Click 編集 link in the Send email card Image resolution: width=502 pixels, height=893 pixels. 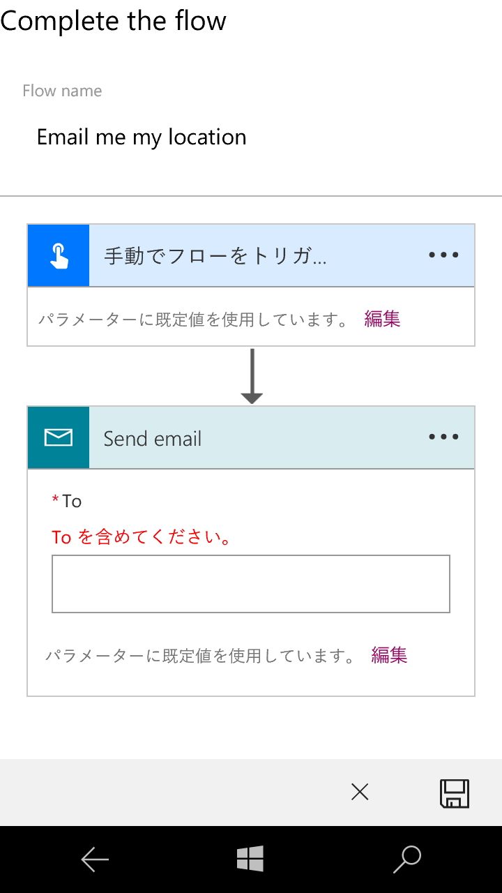(x=389, y=655)
